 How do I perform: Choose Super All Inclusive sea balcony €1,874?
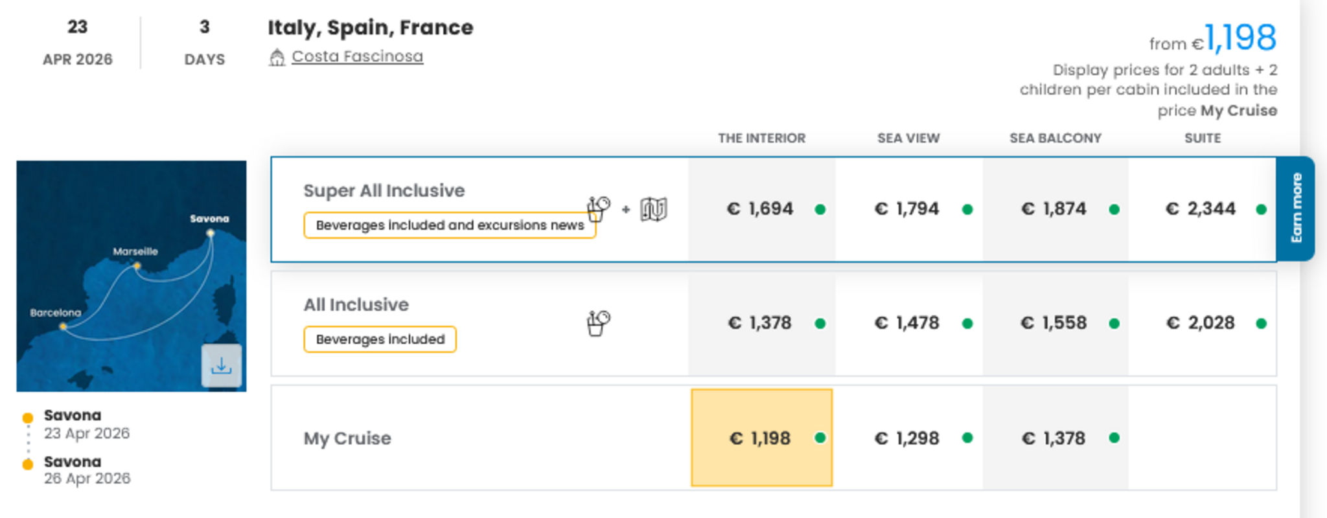click(1055, 209)
